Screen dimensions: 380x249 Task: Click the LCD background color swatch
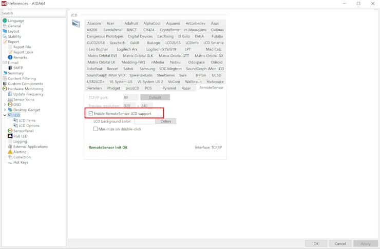pyautogui.click(x=145, y=121)
